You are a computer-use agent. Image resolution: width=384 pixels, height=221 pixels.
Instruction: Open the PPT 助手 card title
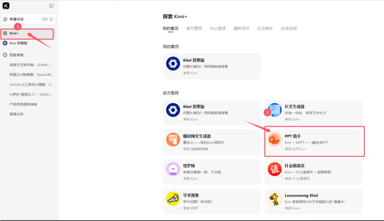(293, 136)
